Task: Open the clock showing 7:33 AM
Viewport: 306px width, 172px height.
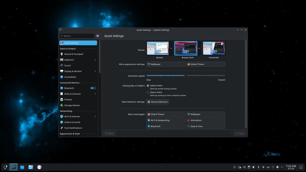Action: coord(291,167)
